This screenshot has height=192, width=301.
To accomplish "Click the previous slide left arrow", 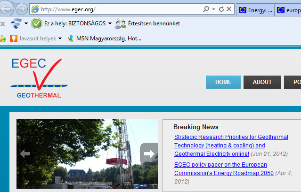I will click(25, 154).
